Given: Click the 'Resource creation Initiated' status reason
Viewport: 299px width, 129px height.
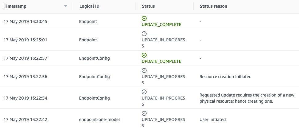Looking at the screenshot, I should coord(225,77).
